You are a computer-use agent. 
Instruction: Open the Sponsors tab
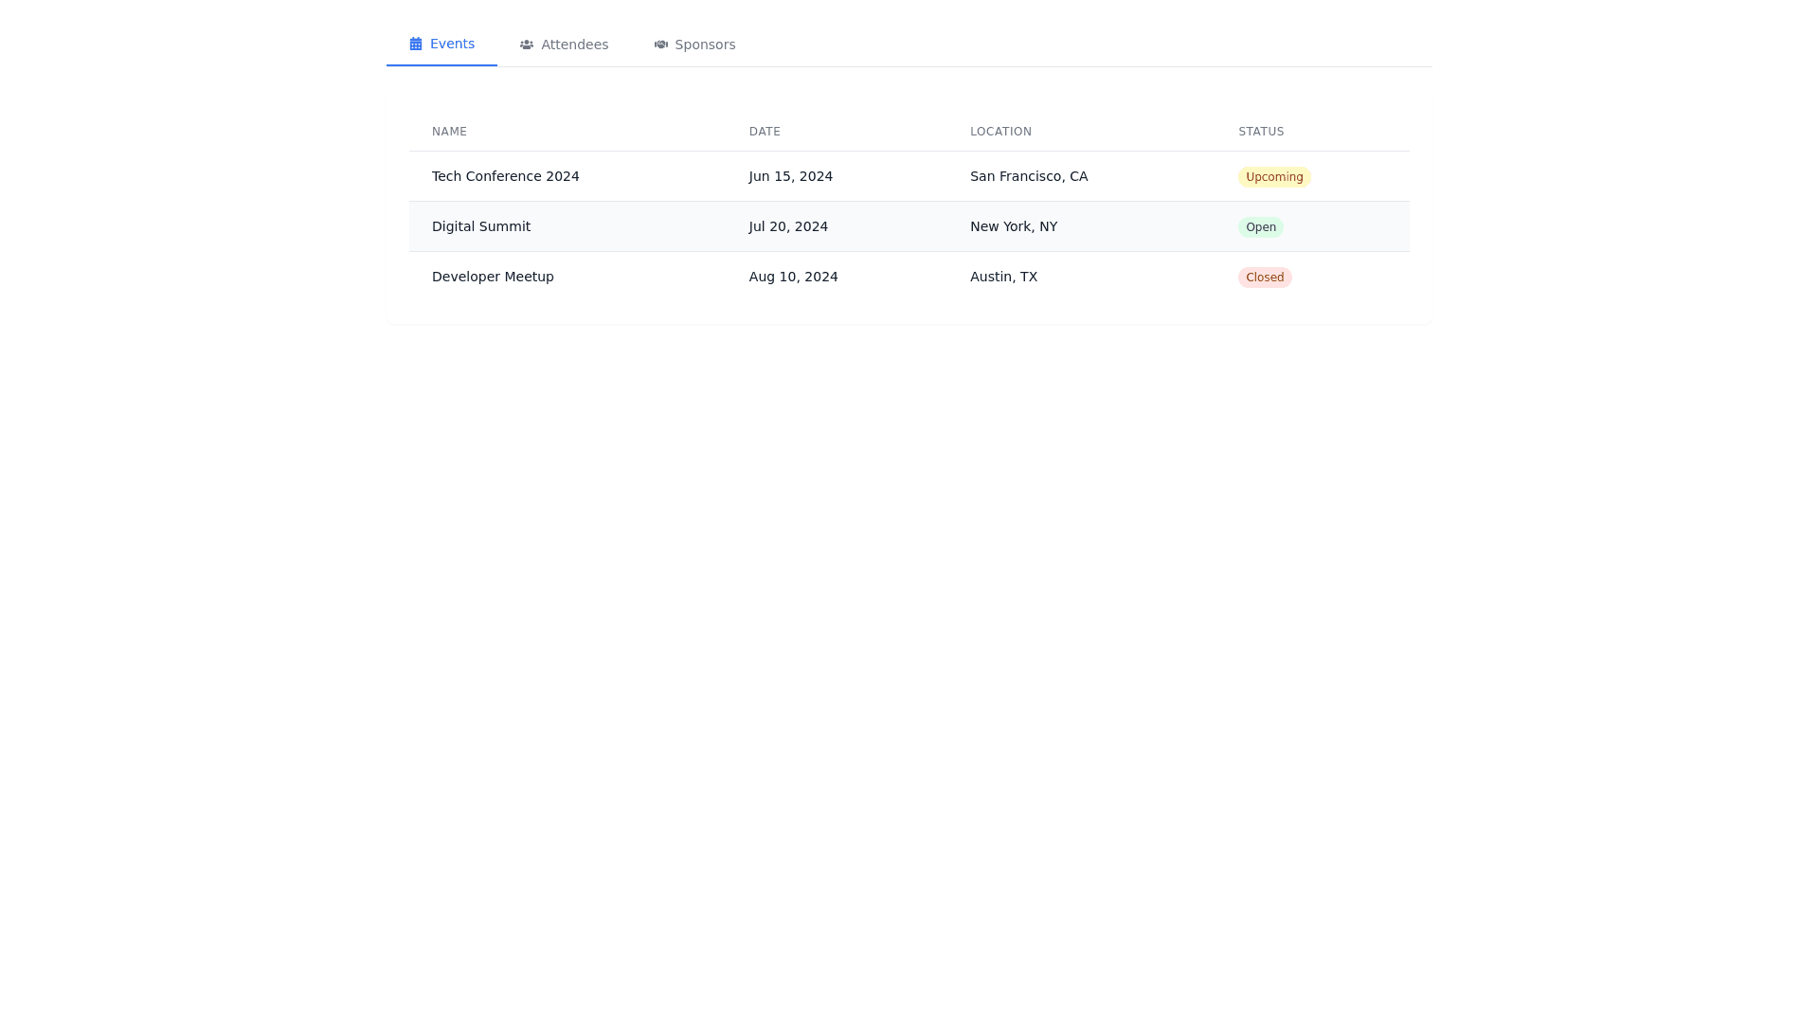705,45
